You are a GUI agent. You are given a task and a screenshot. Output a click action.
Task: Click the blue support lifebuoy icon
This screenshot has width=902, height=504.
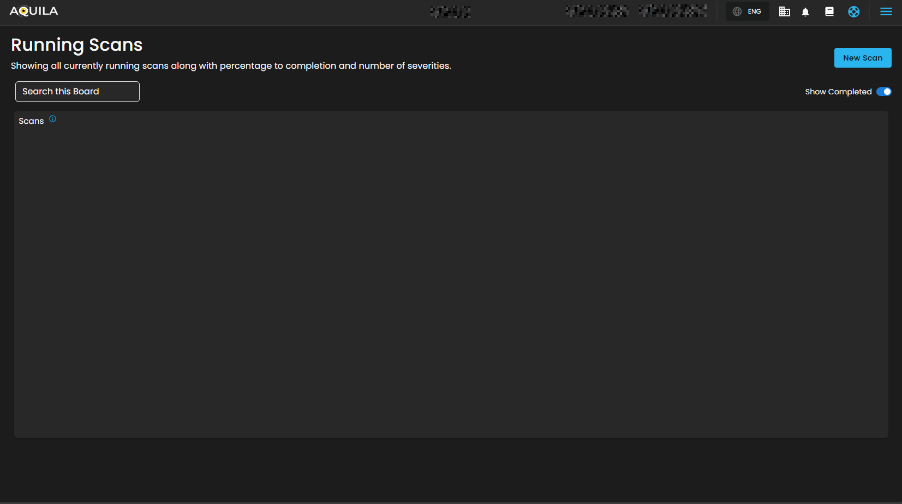pos(854,11)
